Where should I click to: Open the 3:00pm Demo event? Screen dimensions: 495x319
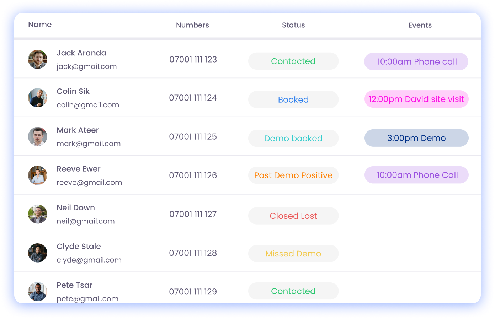click(x=416, y=138)
